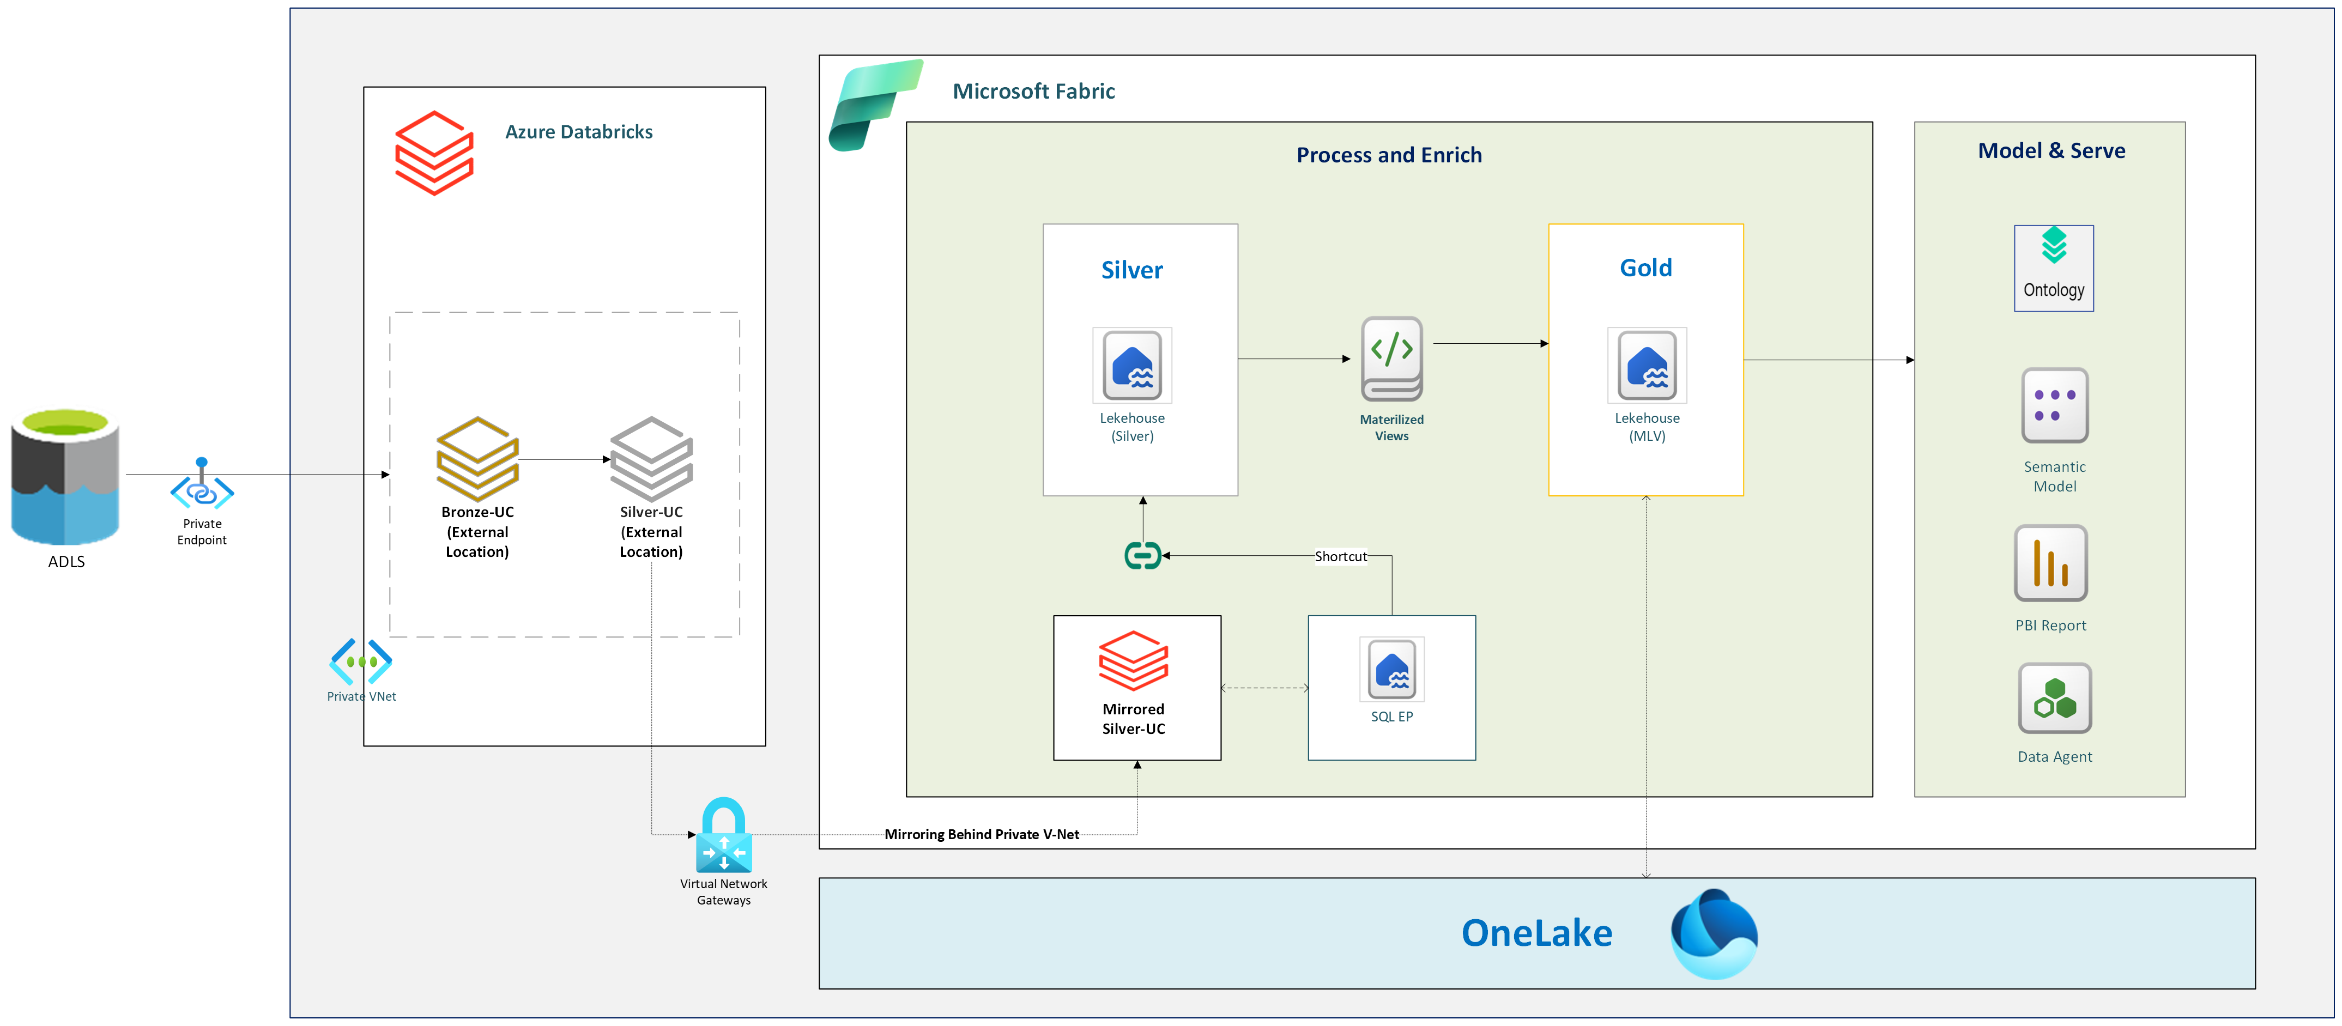
Task: Select the Data Agent icon
Action: [x=2054, y=698]
